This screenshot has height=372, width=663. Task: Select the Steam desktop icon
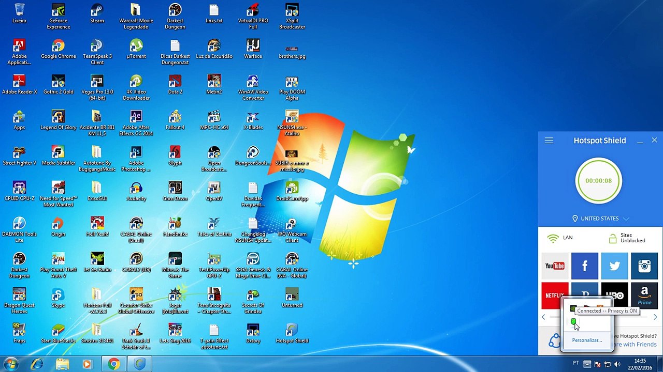[x=97, y=13]
